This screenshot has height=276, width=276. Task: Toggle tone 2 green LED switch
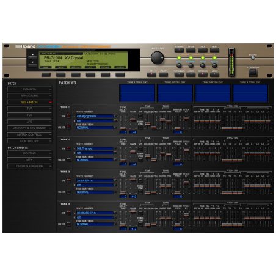click(191, 58)
